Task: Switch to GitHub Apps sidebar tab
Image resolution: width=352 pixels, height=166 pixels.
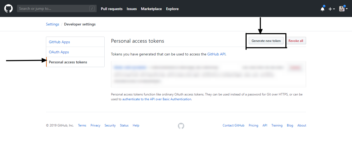Action: [x=59, y=42]
